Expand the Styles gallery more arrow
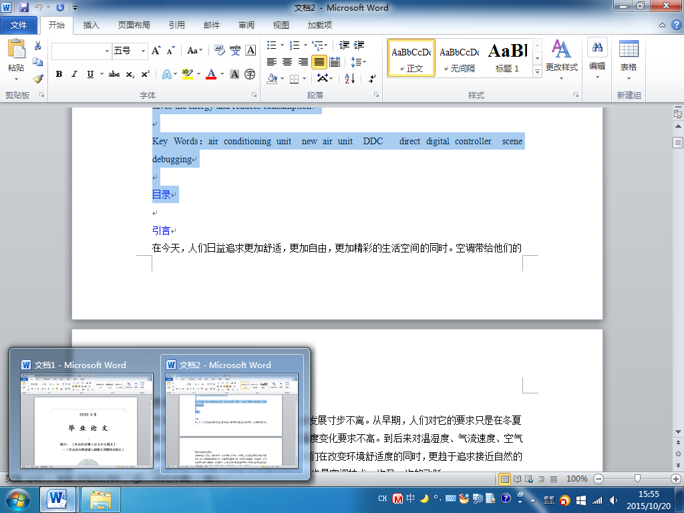Viewport: 684px width, 513px height. click(538, 71)
